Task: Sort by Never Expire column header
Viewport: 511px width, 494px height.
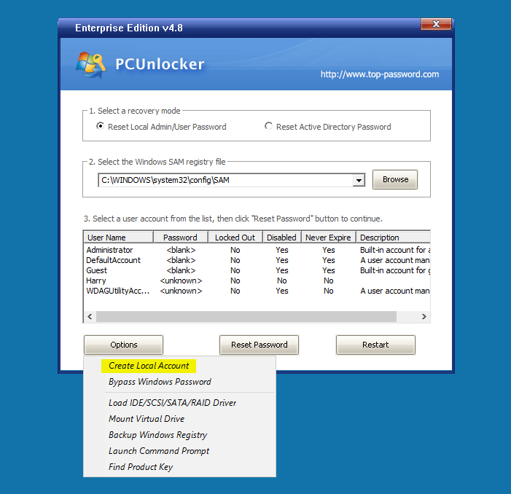Action: click(x=329, y=238)
